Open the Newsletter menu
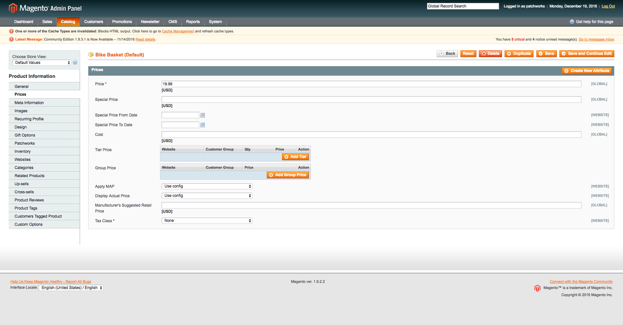The height and width of the screenshot is (325, 623). click(x=150, y=22)
